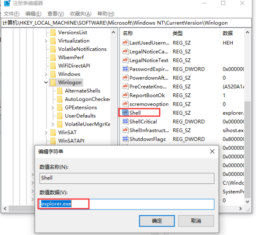This screenshot has width=256, height=235.
Task: Click the ShutdownFlags DWORD icon
Action: pyautogui.click(x=125, y=139)
